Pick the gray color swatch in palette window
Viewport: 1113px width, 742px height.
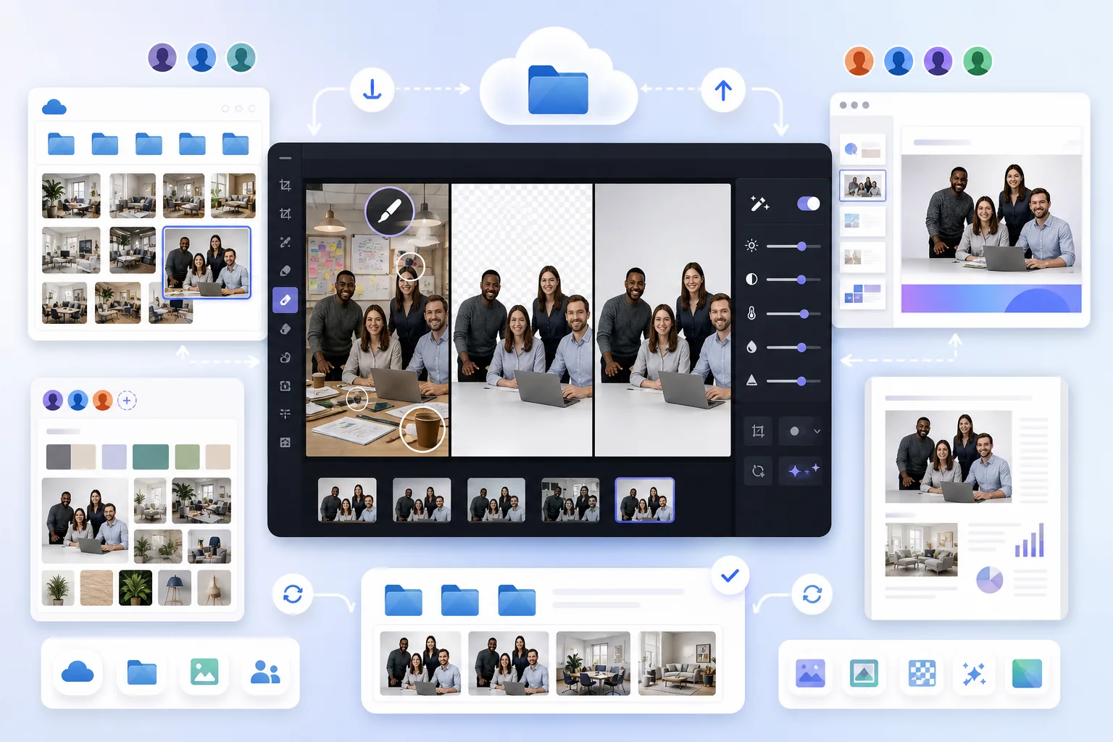point(58,457)
